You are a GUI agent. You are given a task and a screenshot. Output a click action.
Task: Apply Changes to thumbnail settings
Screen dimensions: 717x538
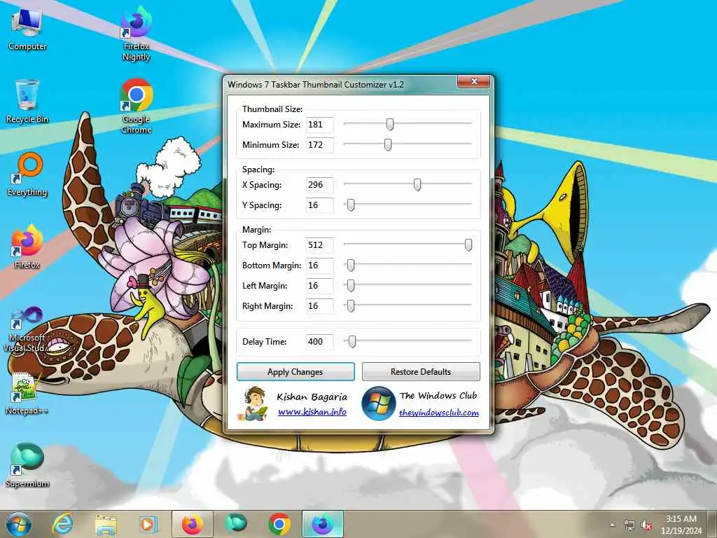[x=295, y=372]
